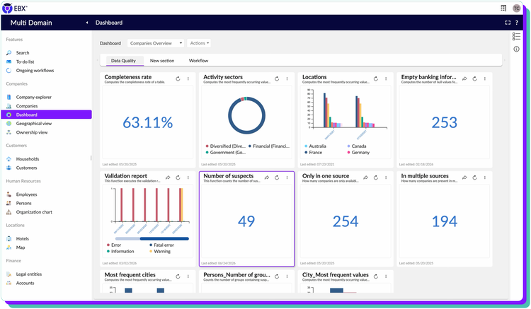Toggle France series in Locations legend
Screen dimensions: 531x309
click(x=314, y=153)
